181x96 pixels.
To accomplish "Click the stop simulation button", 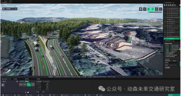I will point(28,92).
